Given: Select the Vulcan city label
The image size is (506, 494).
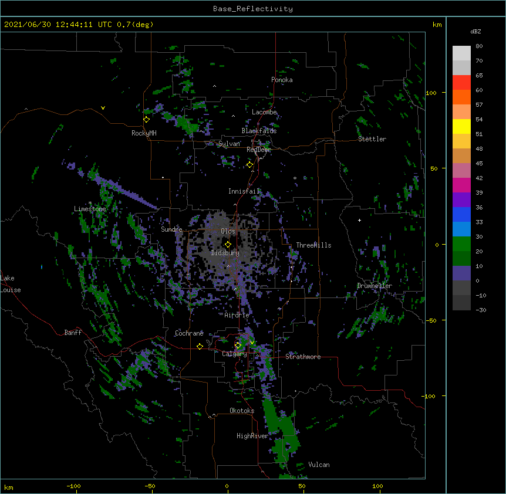Looking at the screenshot, I should 319,465.
